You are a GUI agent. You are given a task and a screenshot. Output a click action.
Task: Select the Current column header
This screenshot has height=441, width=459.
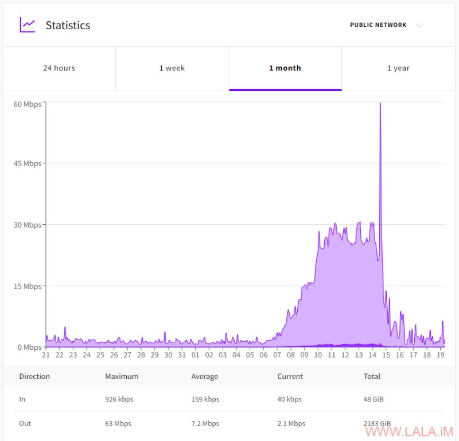(x=290, y=376)
